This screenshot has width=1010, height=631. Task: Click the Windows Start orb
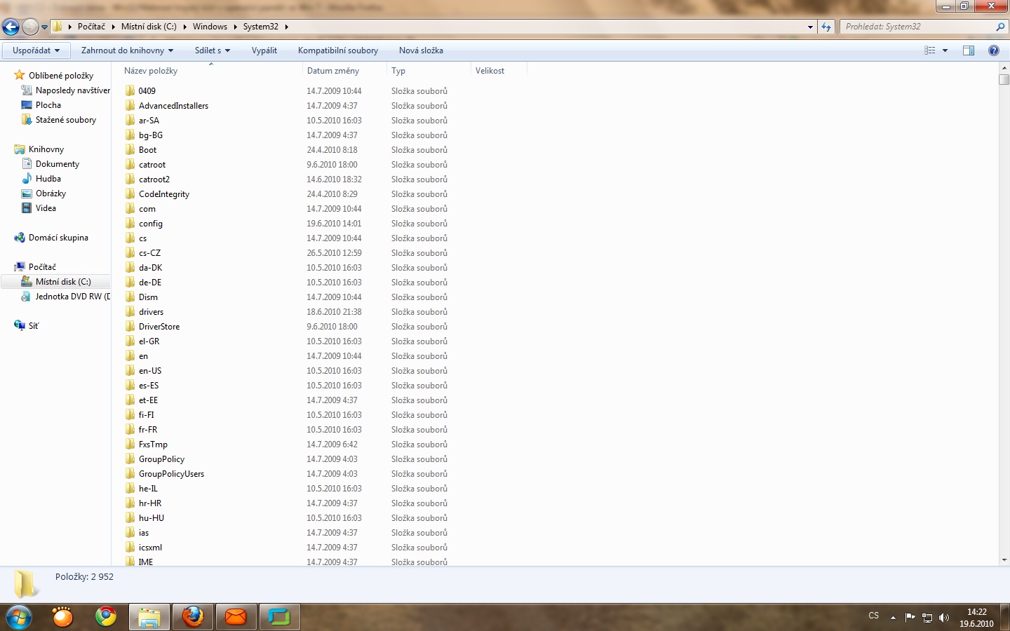click(19, 617)
